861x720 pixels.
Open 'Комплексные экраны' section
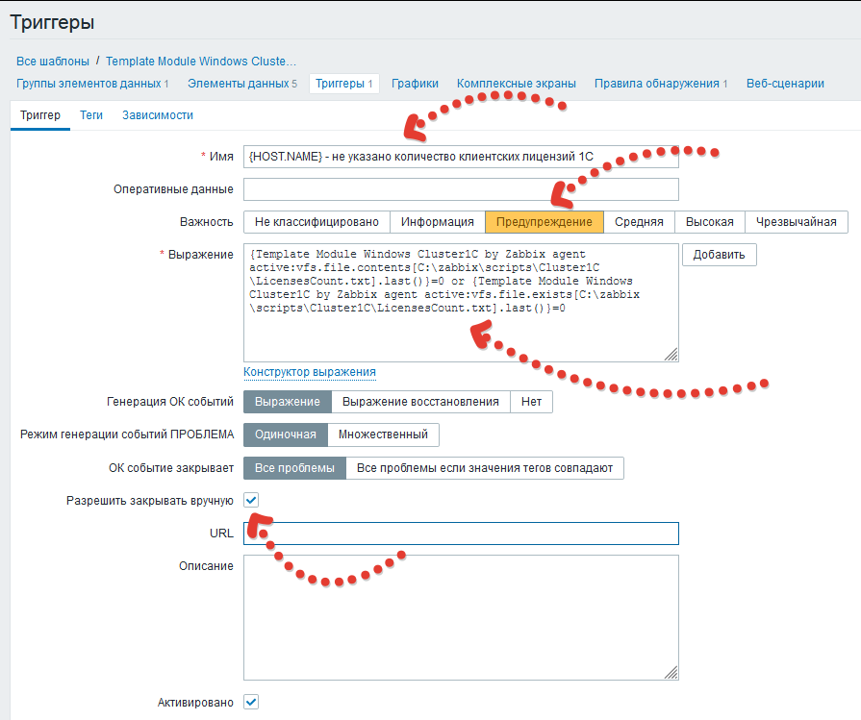click(517, 84)
